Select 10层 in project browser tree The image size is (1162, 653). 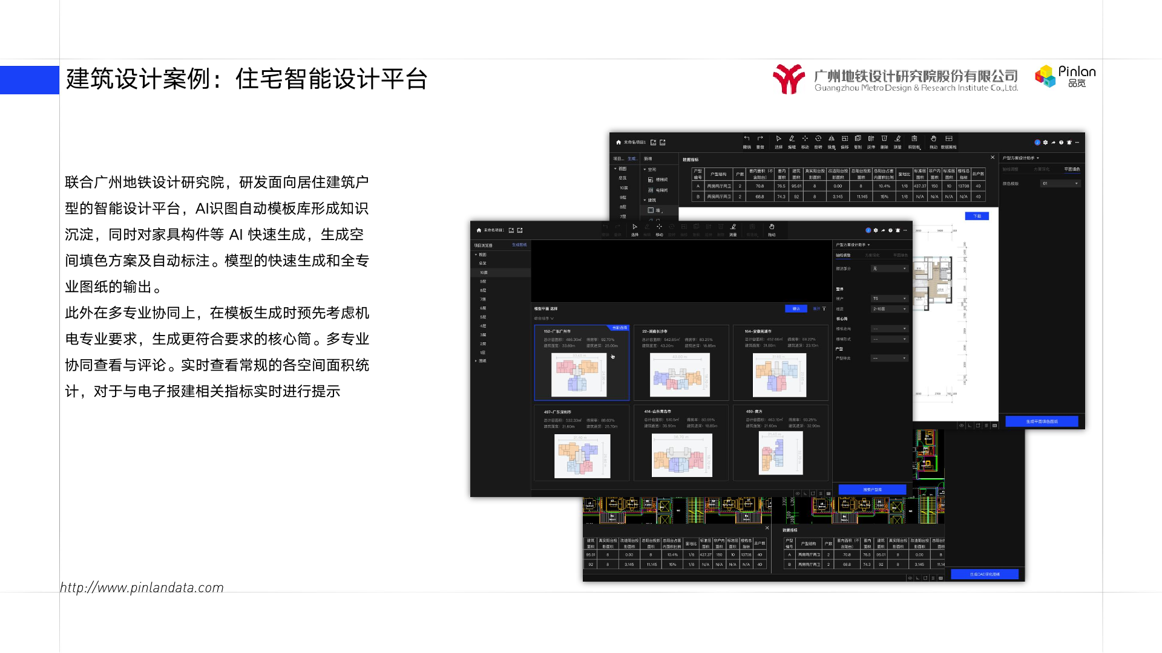point(484,273)
